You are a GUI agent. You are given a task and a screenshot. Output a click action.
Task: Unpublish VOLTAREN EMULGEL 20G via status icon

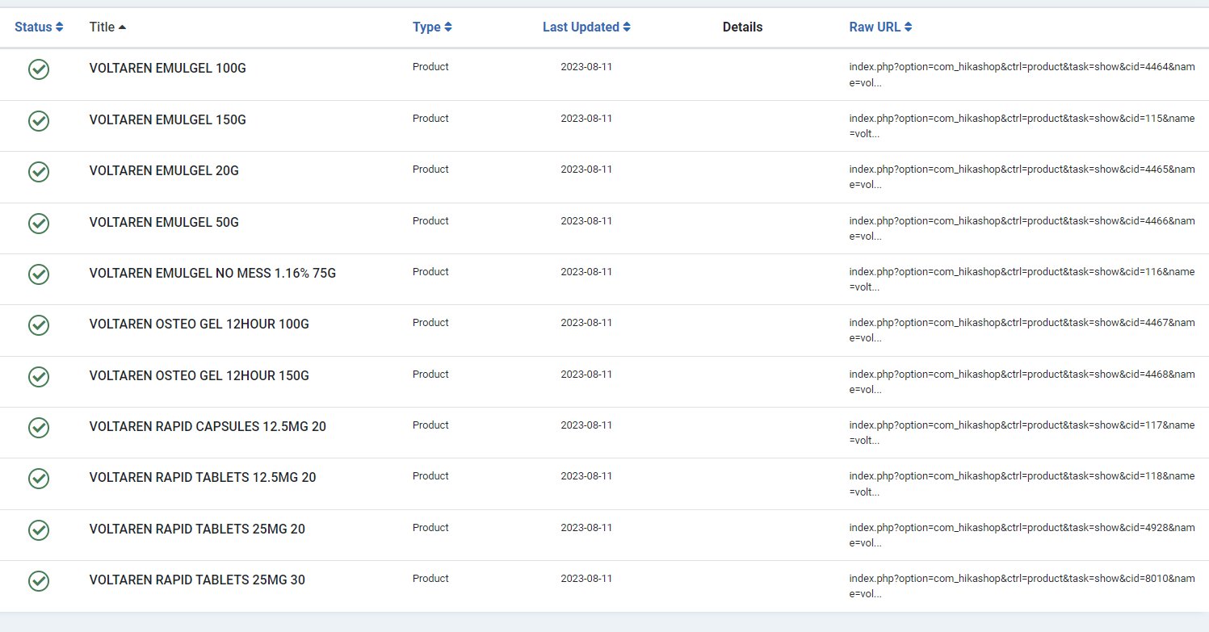pyautogui.click(x=39, y=172)
